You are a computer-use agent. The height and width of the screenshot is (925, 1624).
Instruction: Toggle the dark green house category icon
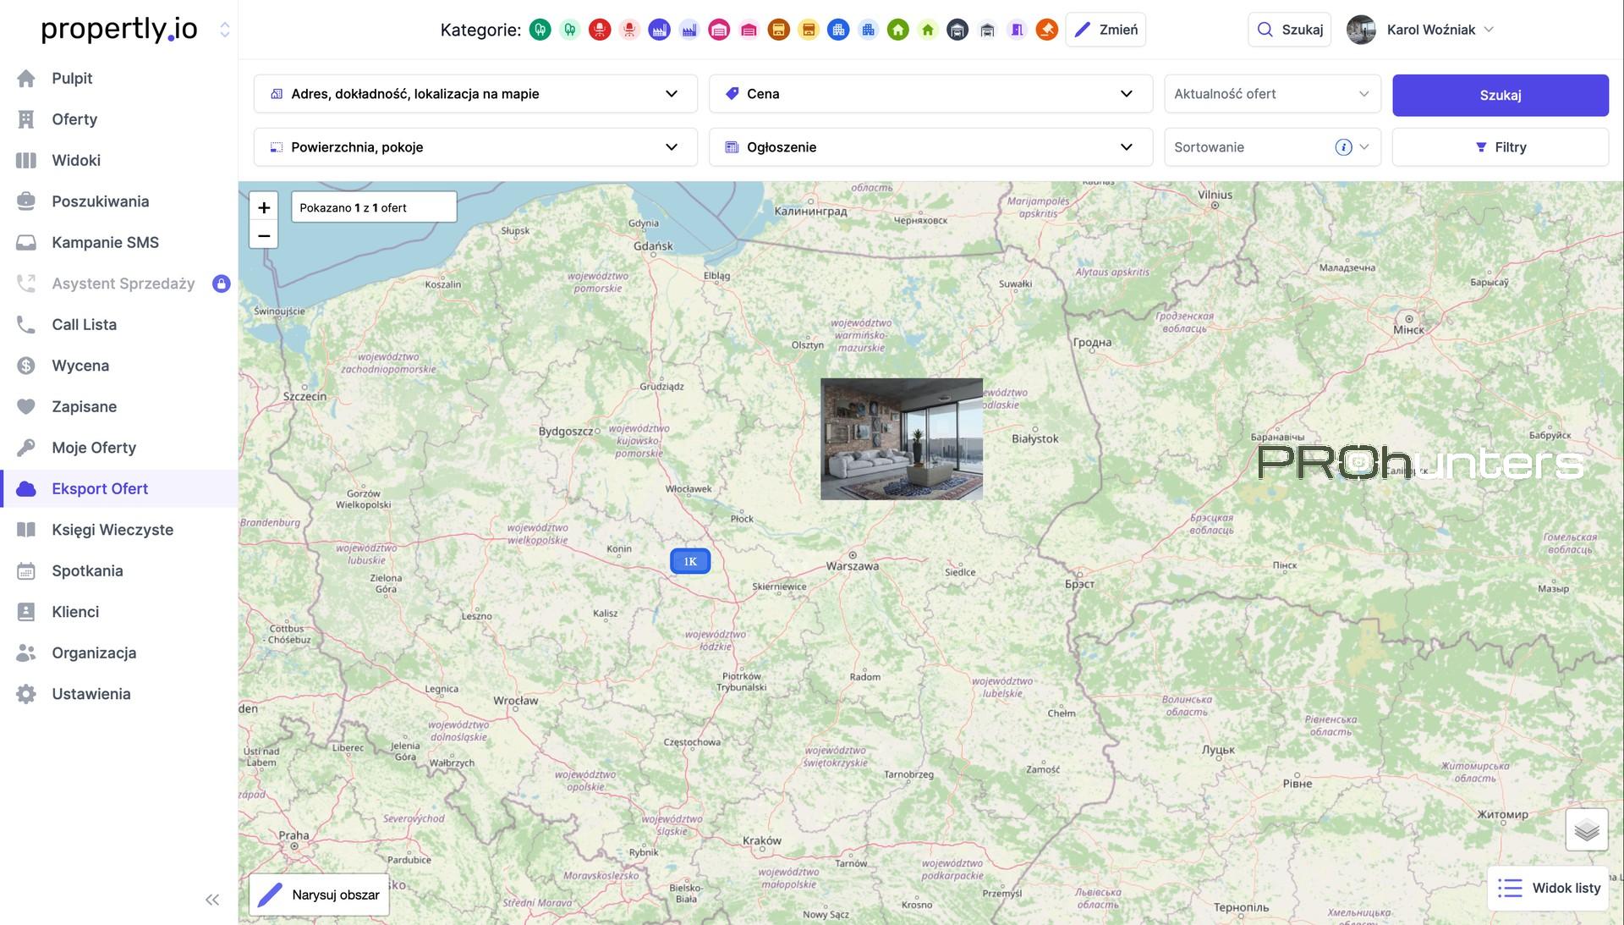898,30
